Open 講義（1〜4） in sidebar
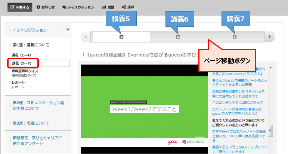Viewport: 288px width, 154px height. click(x=22, y=55)
